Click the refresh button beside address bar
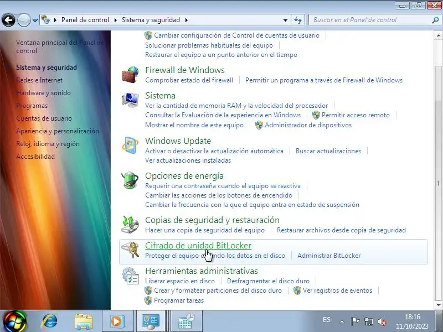 pos(298,20)
